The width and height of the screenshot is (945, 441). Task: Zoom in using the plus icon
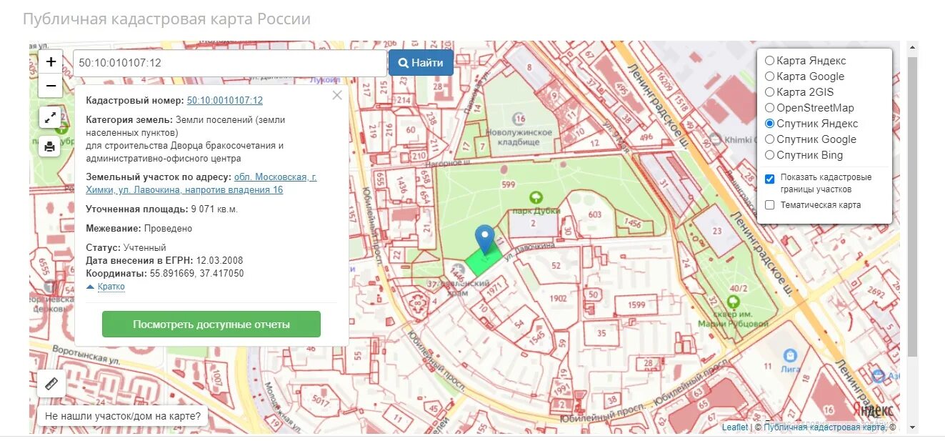tap(50, 61)
